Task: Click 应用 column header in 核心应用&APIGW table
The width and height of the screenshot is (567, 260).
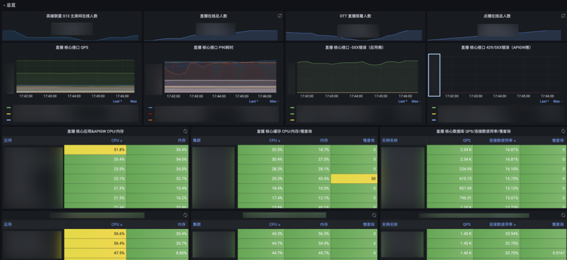Action: point(7,140)
